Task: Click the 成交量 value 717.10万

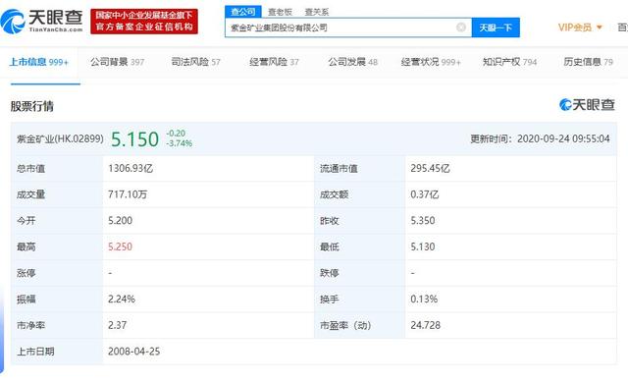Action: click(128, 194)
